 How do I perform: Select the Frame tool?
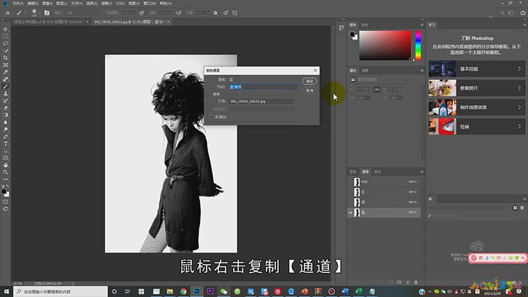(x=5, y=65)
